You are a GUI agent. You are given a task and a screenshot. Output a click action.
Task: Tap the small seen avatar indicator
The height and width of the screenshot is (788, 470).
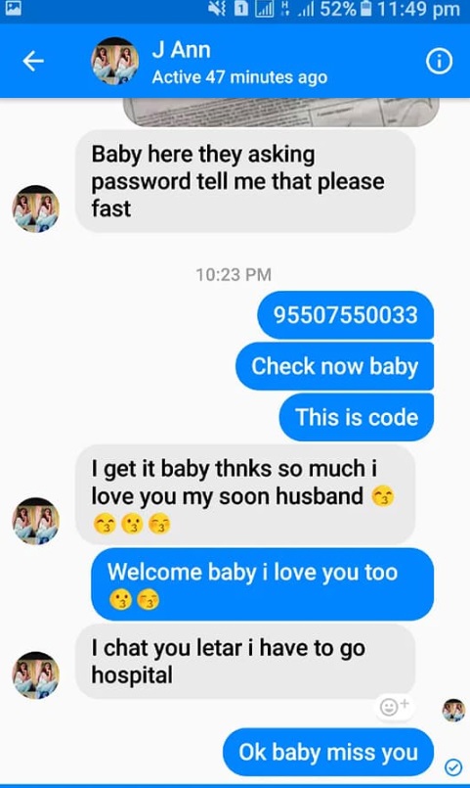click(x=453, y=710)
